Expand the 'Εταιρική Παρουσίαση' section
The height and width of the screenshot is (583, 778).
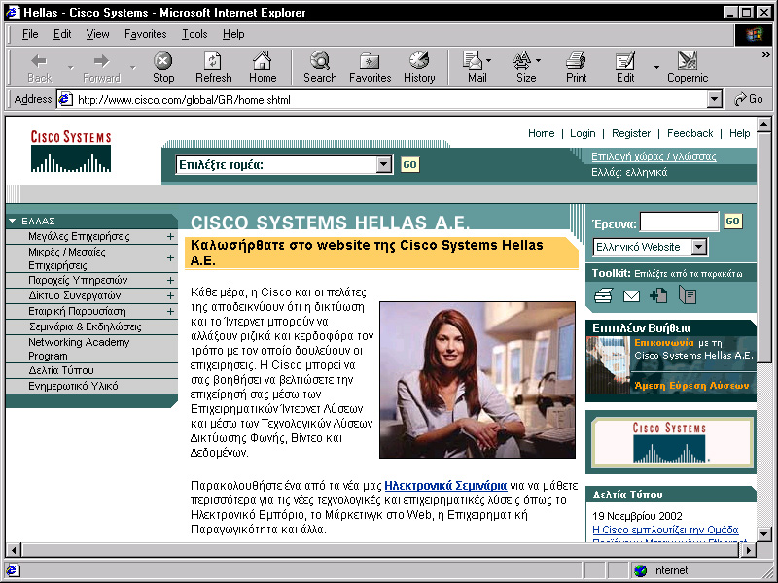point(170,311)
